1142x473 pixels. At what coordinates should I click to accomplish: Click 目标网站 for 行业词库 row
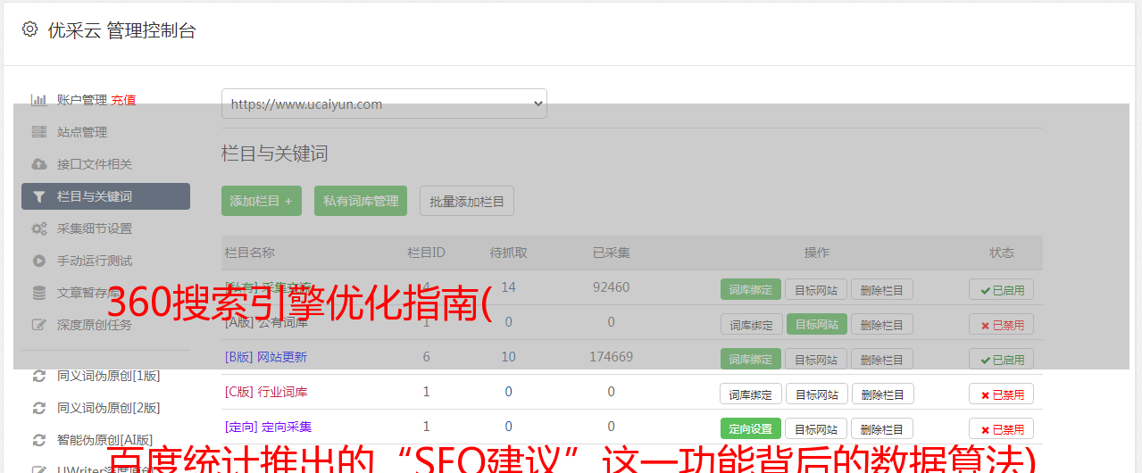coord(817,394)
